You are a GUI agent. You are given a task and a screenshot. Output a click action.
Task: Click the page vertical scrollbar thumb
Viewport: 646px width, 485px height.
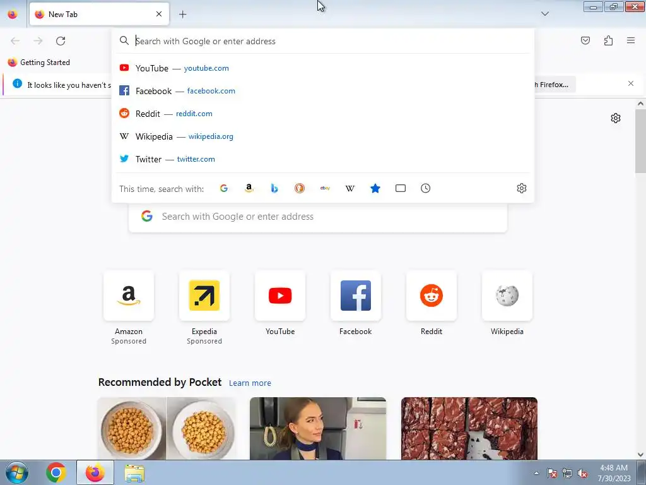tap(640, 142)
